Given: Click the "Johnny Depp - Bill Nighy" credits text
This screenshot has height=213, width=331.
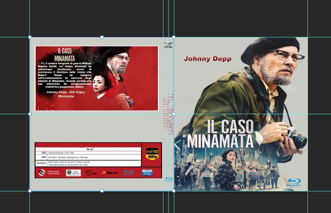Looking at the screenshot, I should (65, 92).
